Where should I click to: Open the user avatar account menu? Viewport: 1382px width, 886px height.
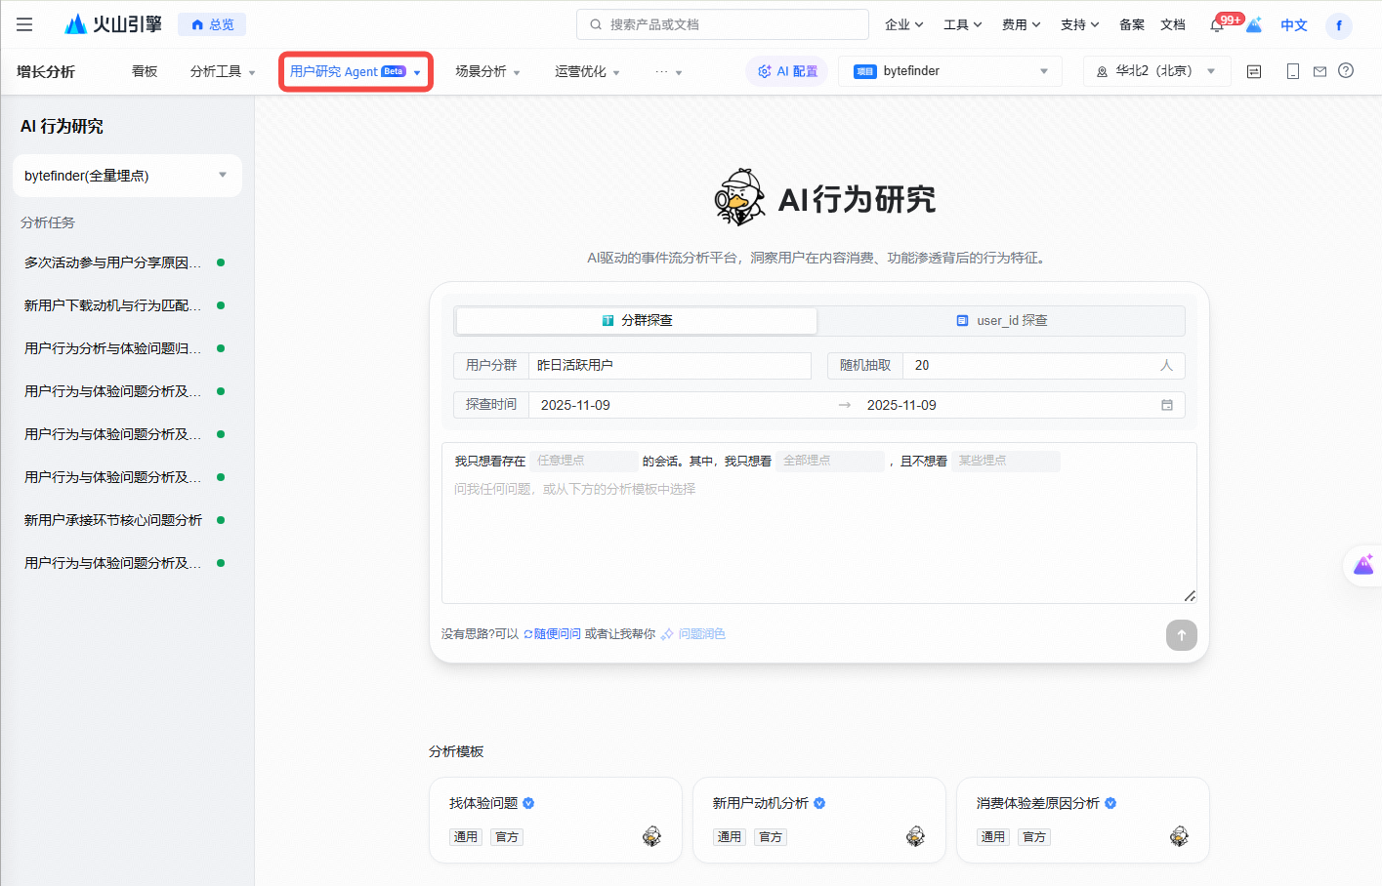point(1339,25)
